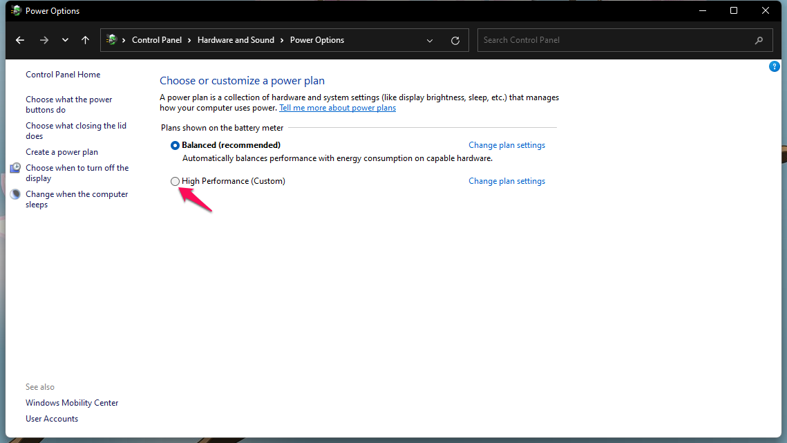Image resolution: width=787 pixels, height=443 pixels.
Task: Click the Up one level arrow
Action: tap(85, 39)
